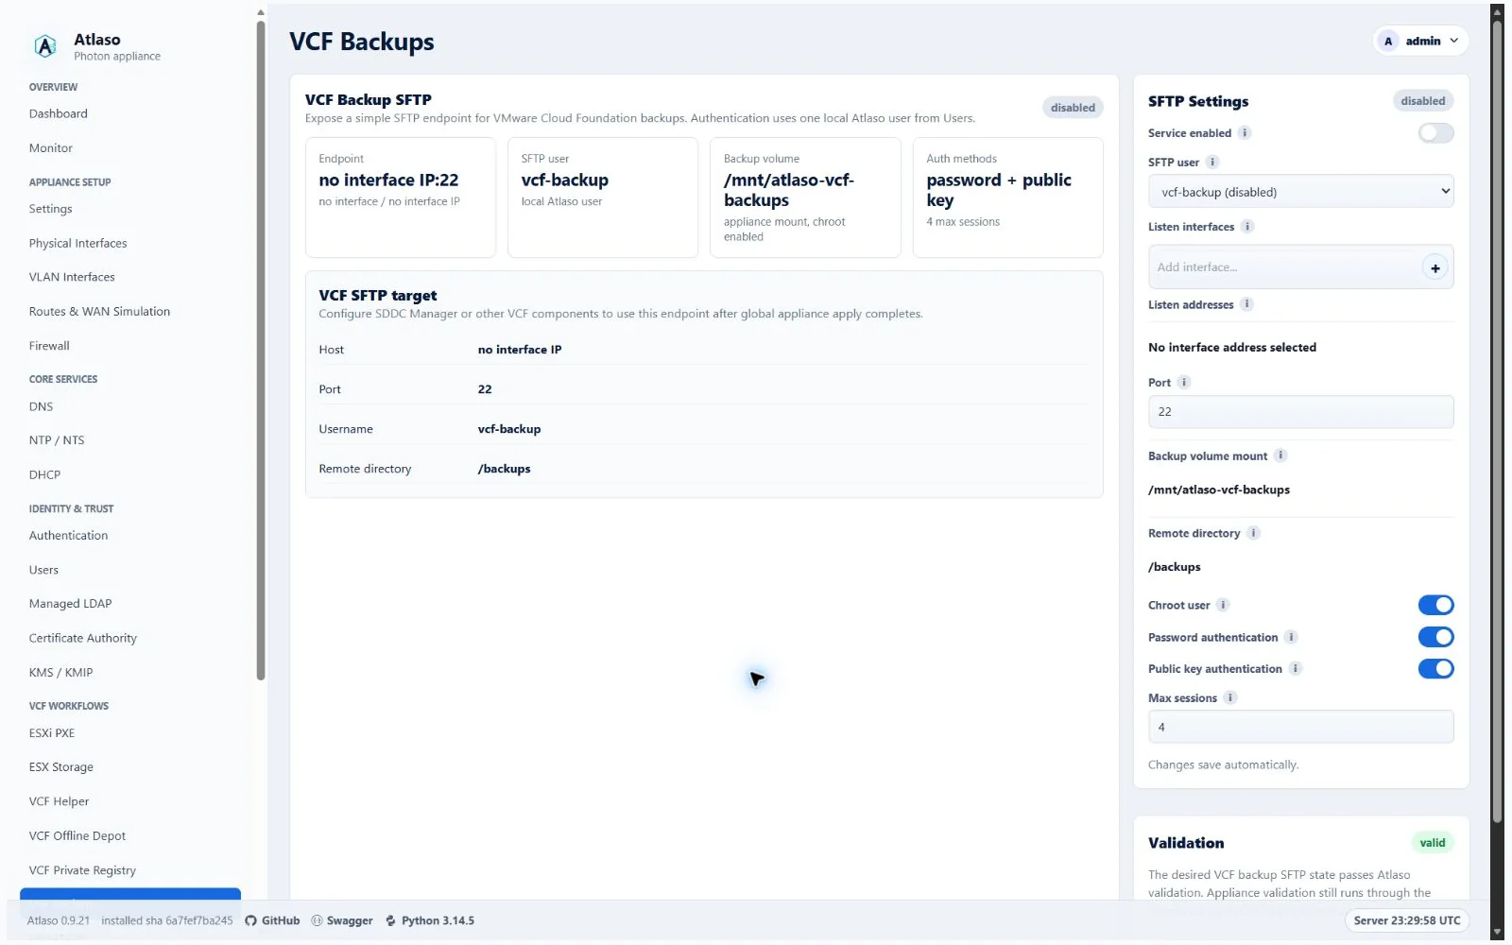Click disabled badge in SFTP Settings

(1422, 101)
